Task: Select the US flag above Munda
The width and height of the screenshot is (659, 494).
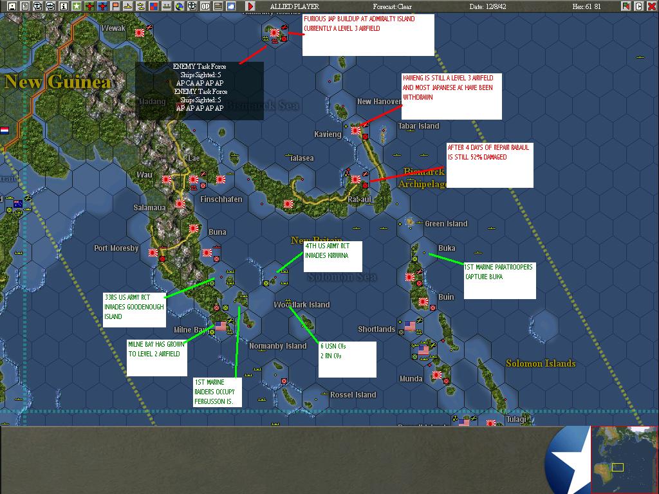Action: [423, 349]
